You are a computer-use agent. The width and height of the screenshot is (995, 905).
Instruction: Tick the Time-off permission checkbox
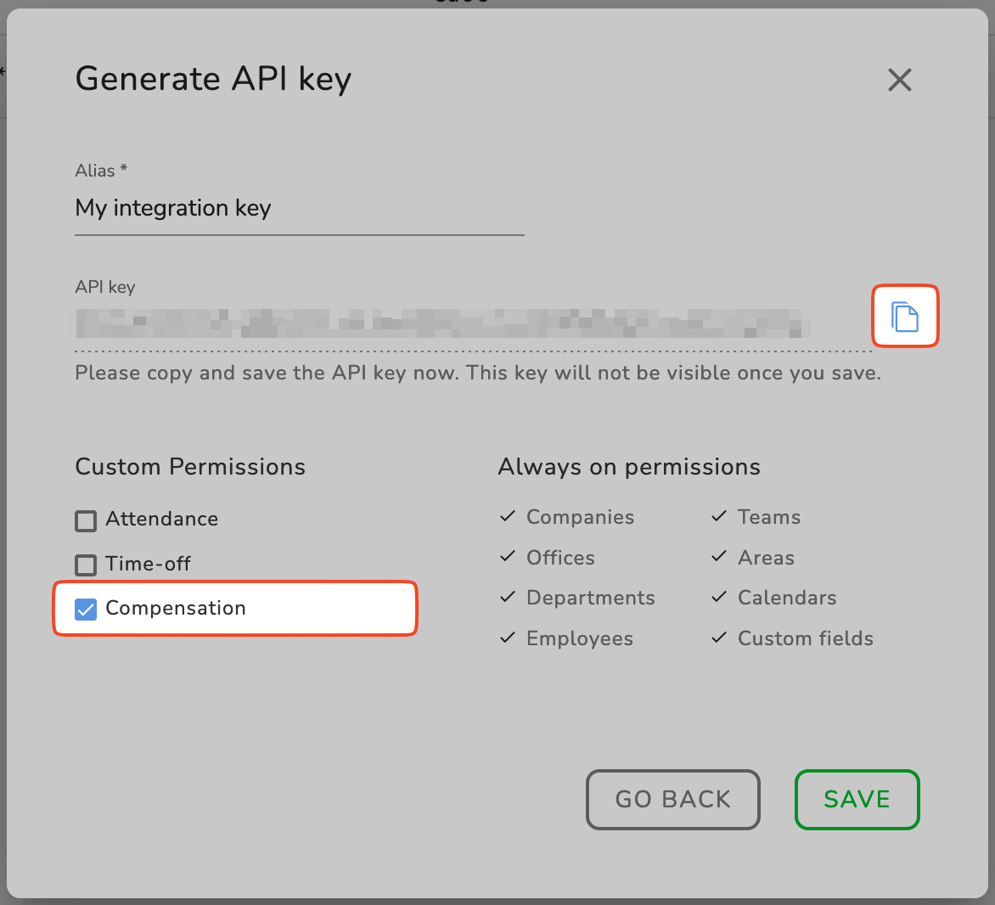[x=86, y=565]
